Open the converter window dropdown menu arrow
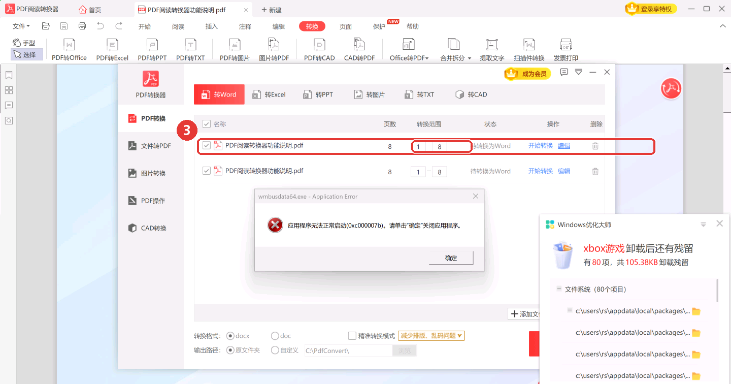 (x=578, y=73)
